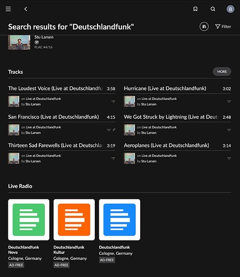Open the hamburger navigation menu
The width and height of the screenshot is (240, 277).
(x=8, y=9)
